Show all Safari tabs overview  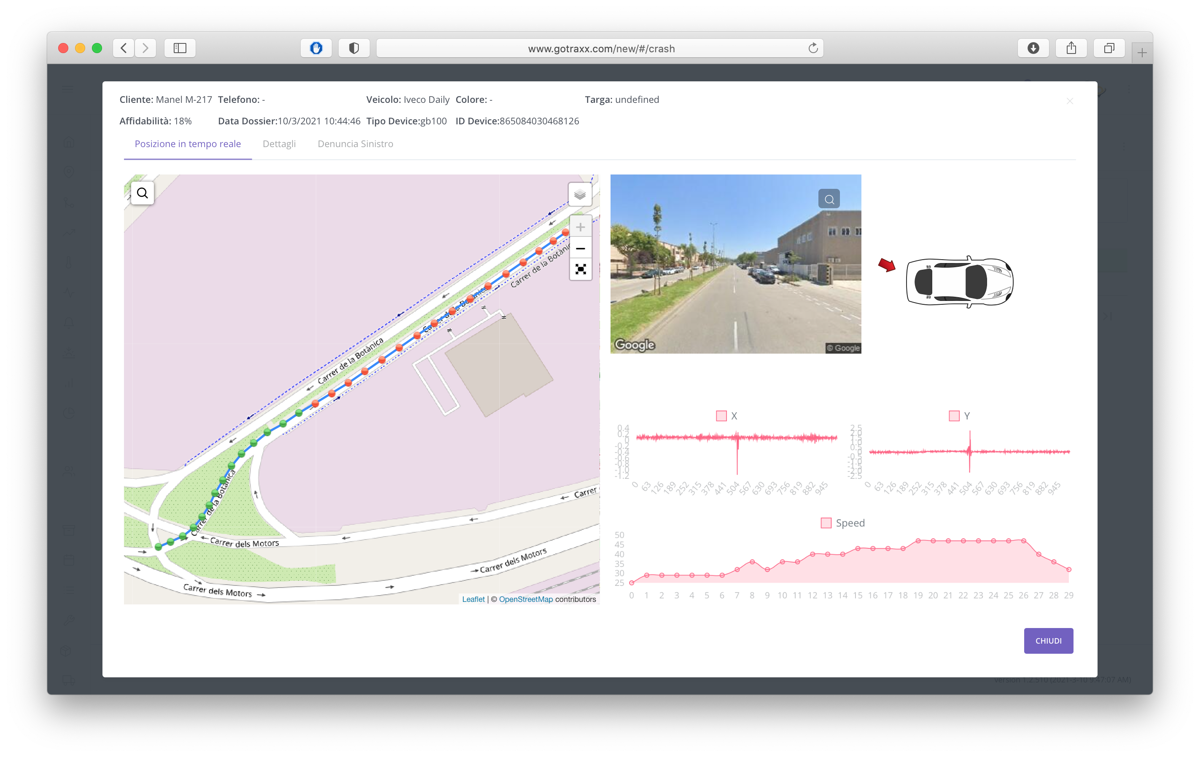pyautogui.click(x=1109, y=48)
